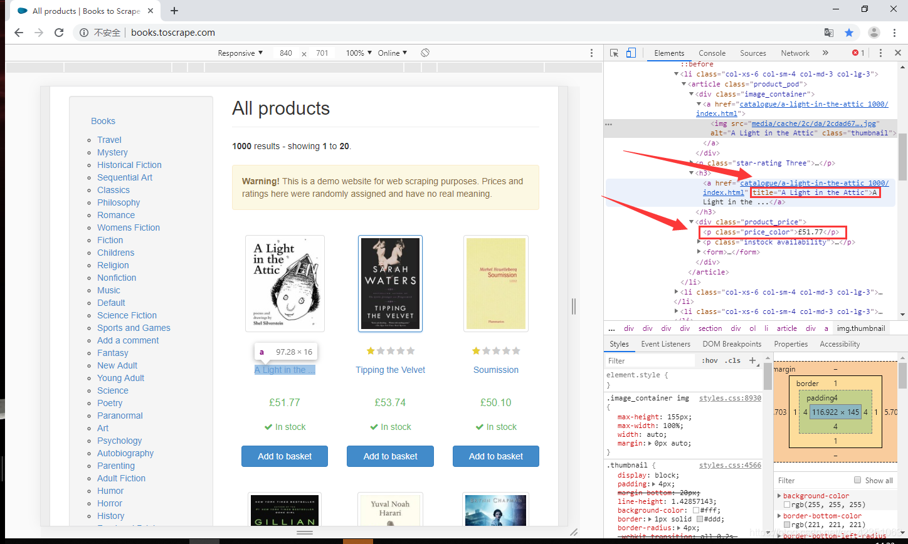The width and height of the screenshot is (908, 544).
Task: Click Add to basket under Tipping the Velvet
Action: [x=390, y=456]
